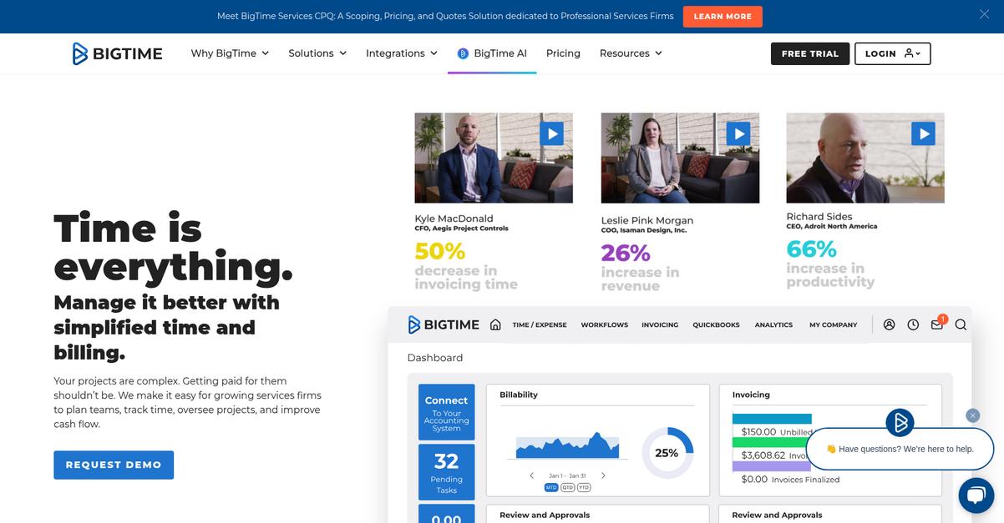Open the Invoicing dashboard tab
This screenshot has height=523, width=1004.
pos(660,325)
